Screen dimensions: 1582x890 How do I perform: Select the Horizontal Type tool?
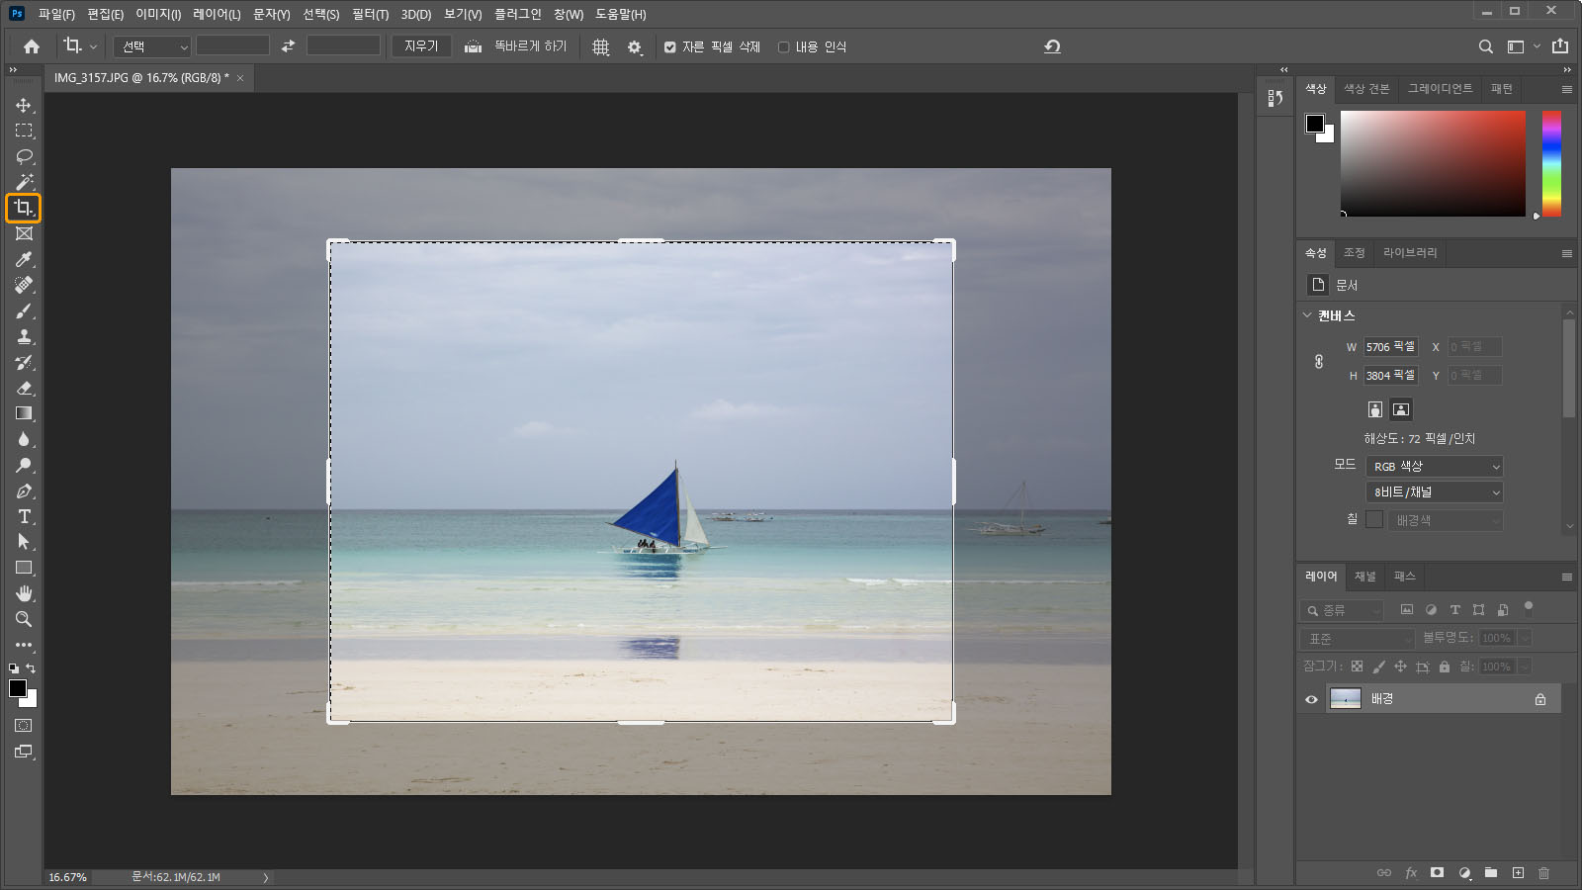coord(24,516)
